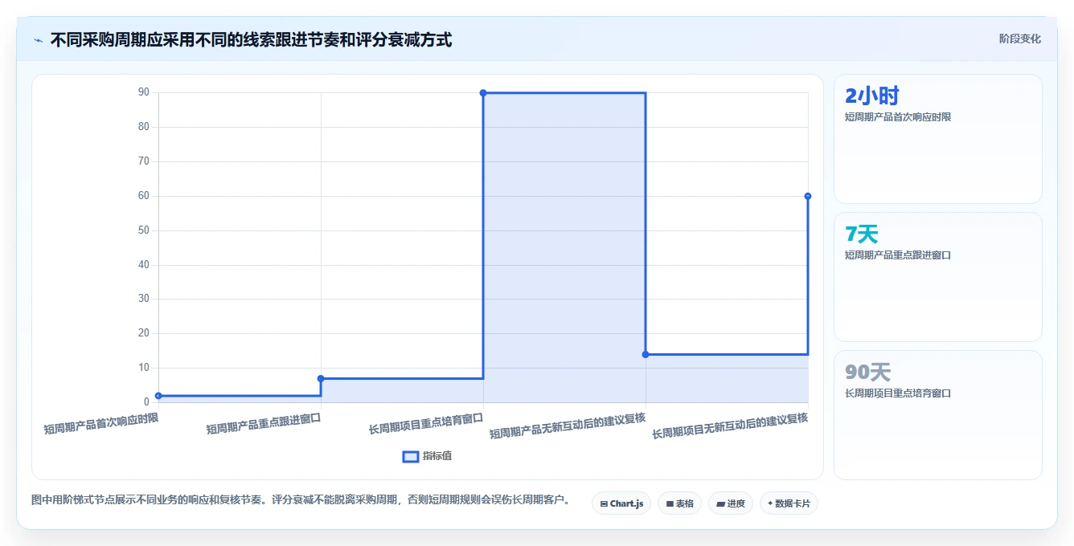Select the Chart.js tag pill
Viewport: 1074px width, 546px height.
pyautogui.click(x=621, y=503)
